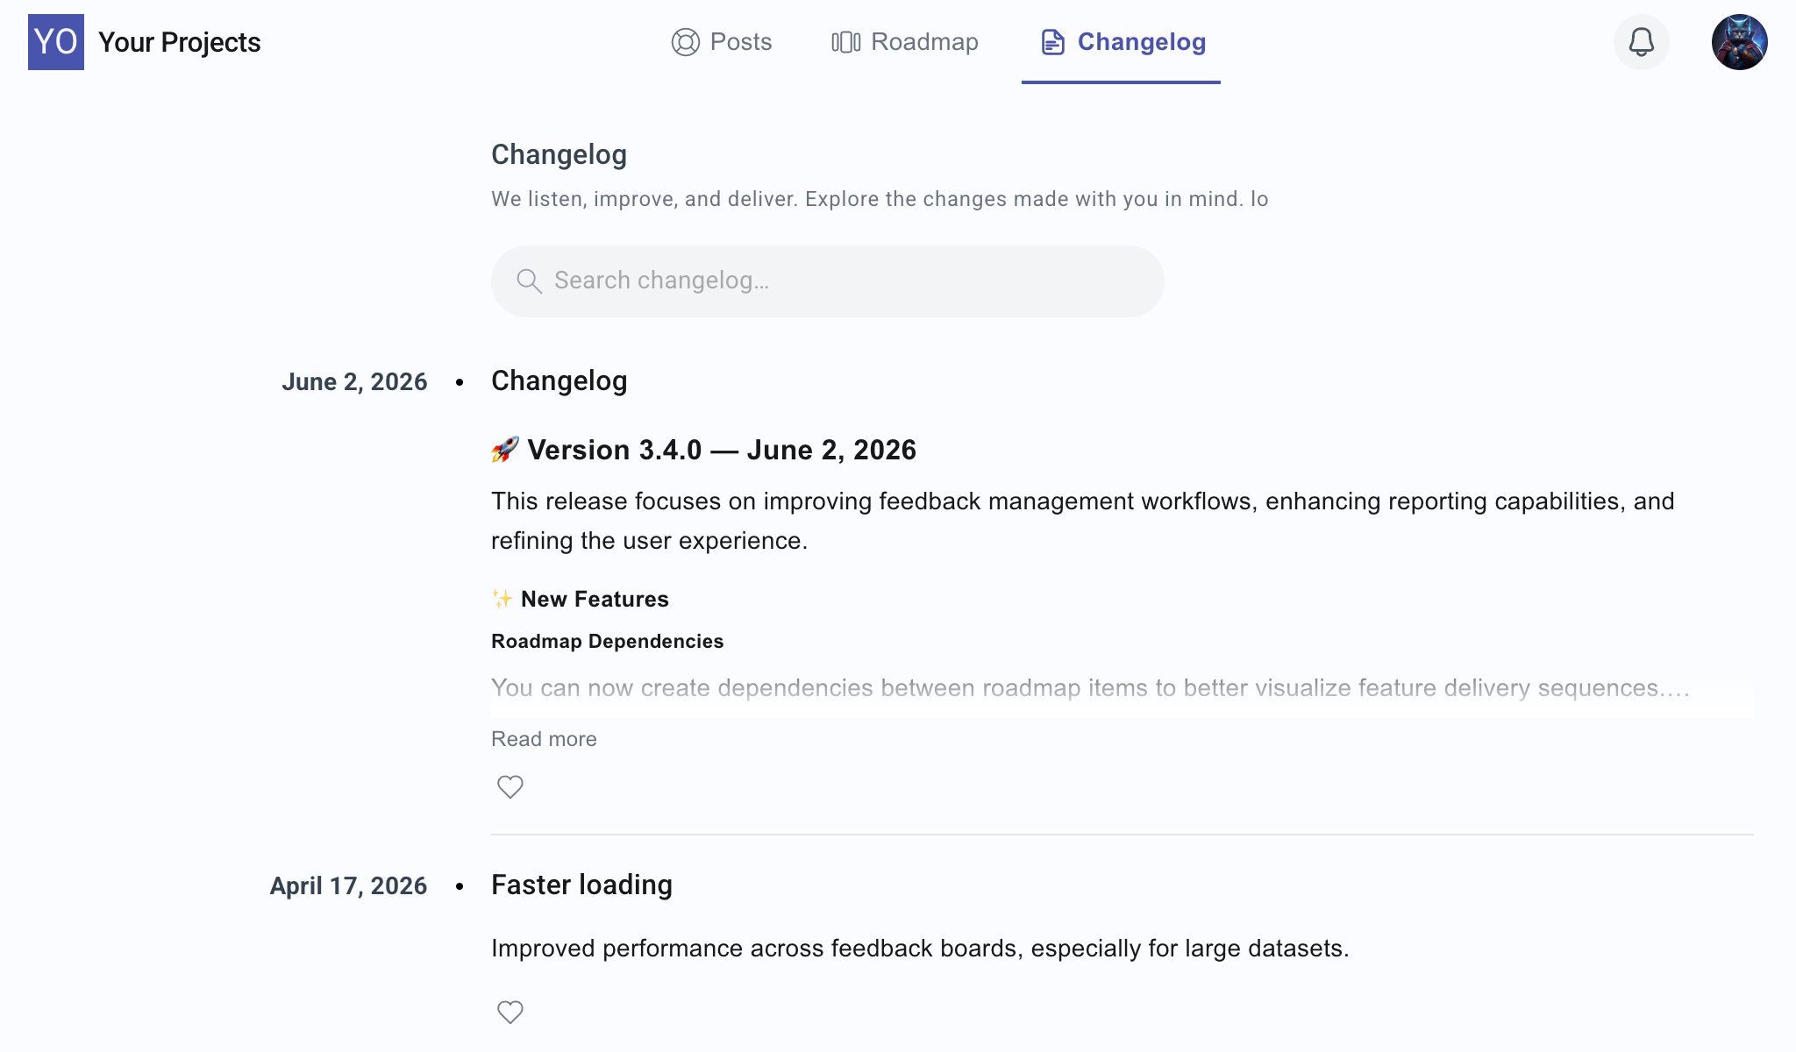Open the Your Projects home link
Screen dimensions: 1796x1052
(179, 42)
